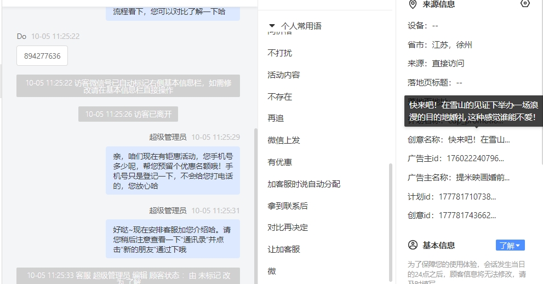
Task: Click the visitor message 894277636
Action: click(x=42, y=56)
